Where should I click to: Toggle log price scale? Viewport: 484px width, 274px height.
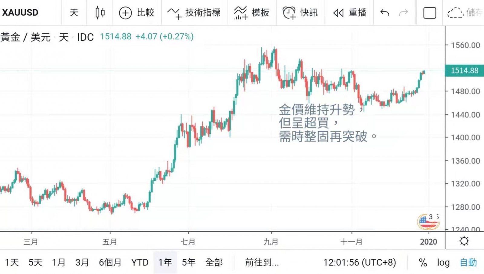[443, 263]
